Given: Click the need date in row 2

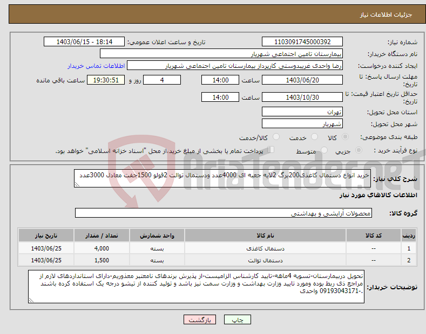Looking at the screenshot, I should (46, 260).
